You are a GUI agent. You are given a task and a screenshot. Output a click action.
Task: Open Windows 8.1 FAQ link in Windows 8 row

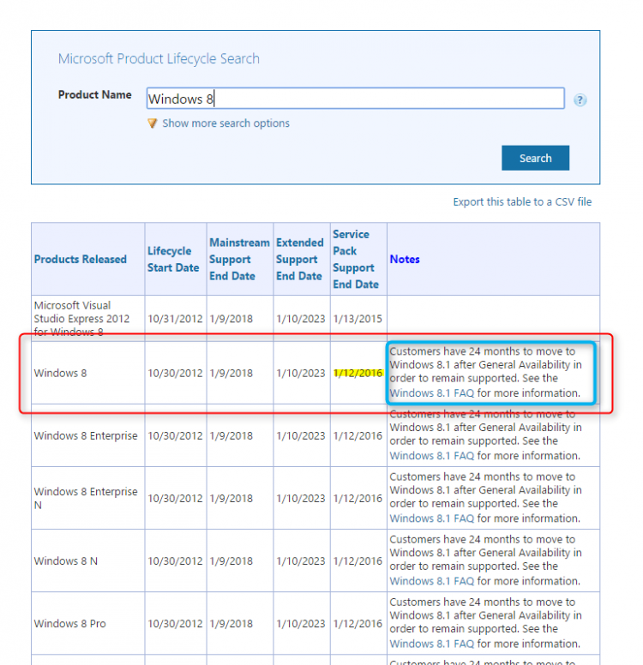[x=431, y=393]
